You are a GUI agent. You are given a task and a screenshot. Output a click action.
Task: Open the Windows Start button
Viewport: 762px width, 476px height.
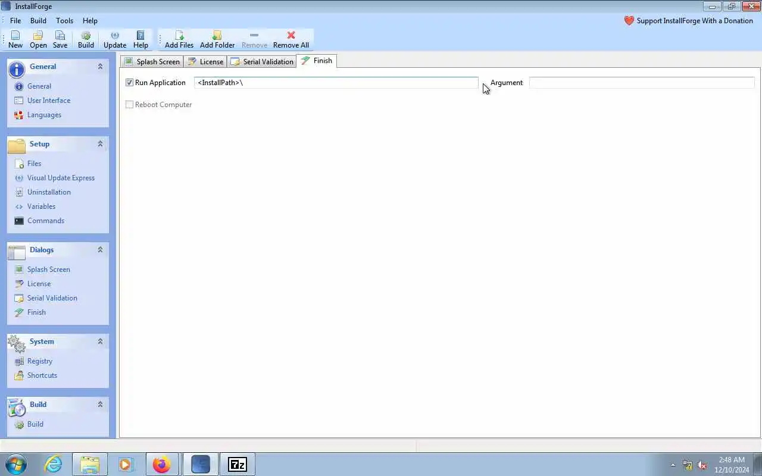pos(16,464)
